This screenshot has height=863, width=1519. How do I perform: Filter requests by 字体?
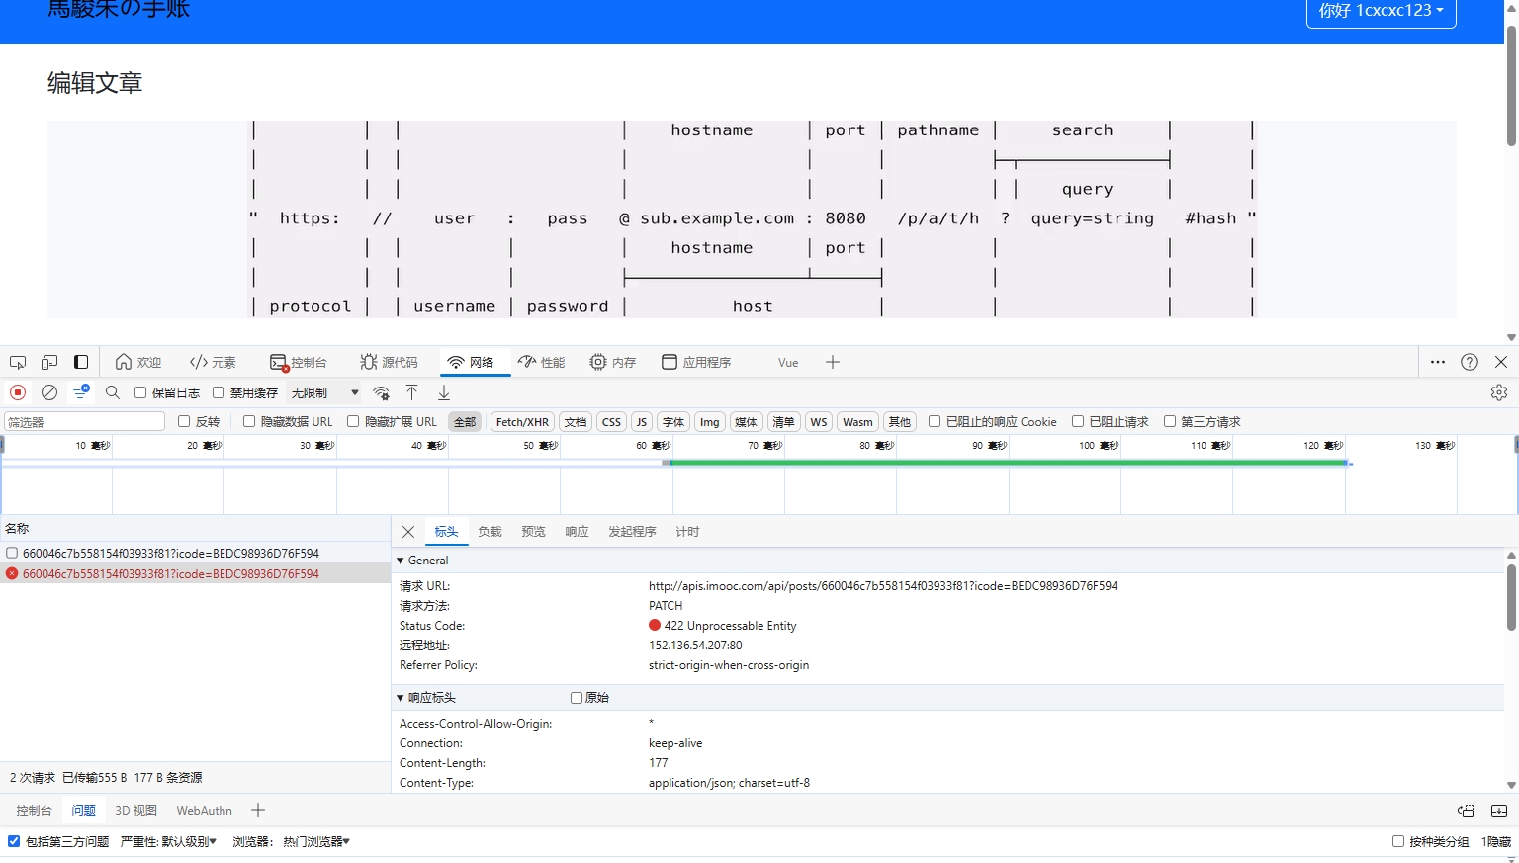pos(673,422)
